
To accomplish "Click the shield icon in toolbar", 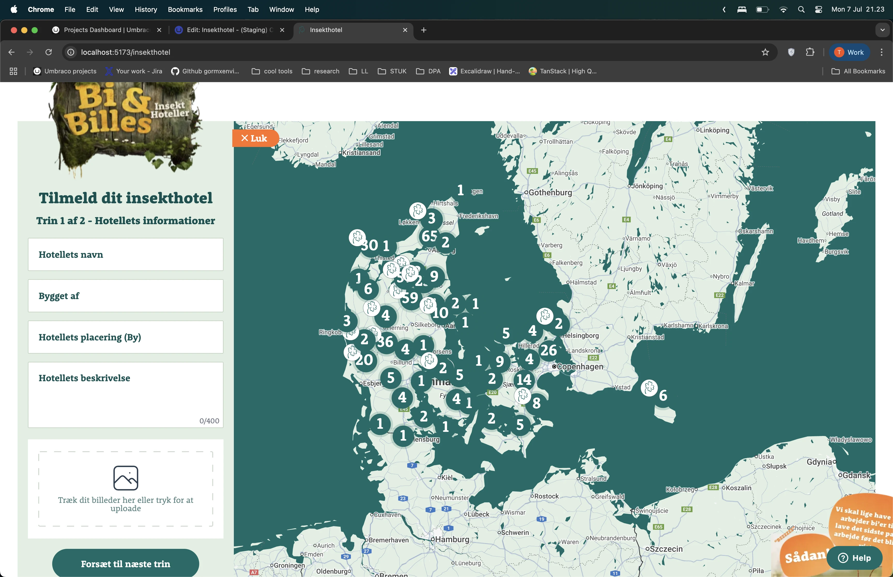I will coord(791,52).
